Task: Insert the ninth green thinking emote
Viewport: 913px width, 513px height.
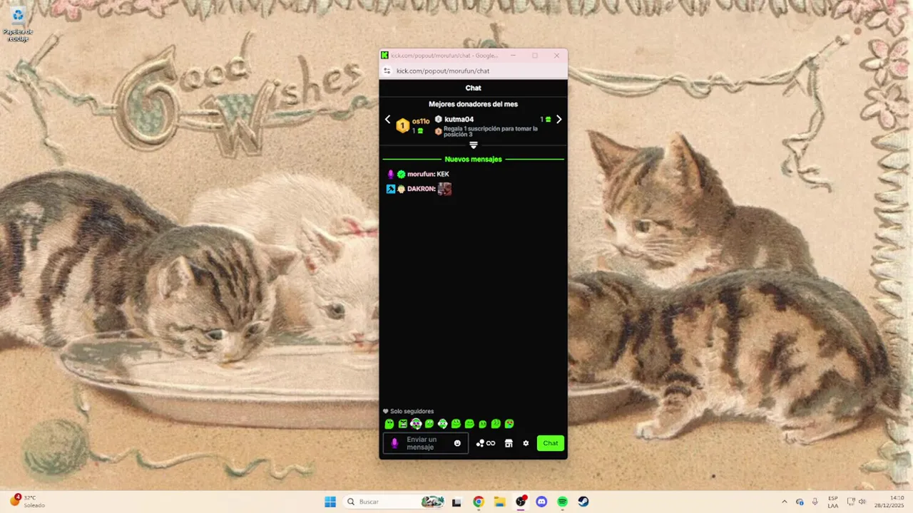Action: 496,424
